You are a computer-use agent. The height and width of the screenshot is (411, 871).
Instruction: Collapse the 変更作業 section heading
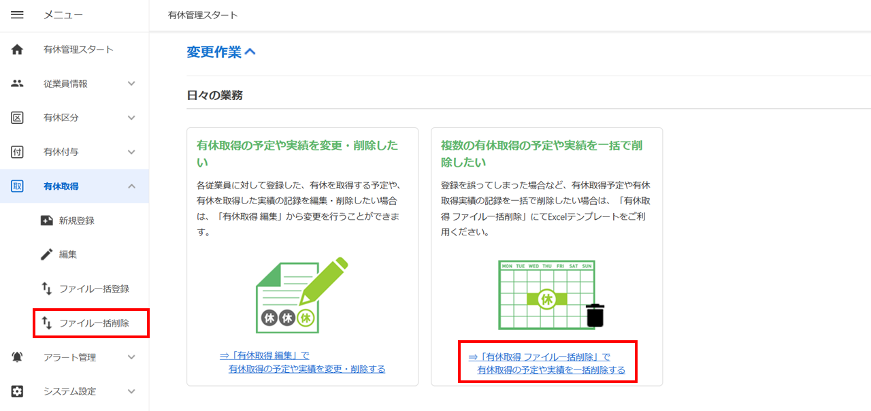pos(221,52)
